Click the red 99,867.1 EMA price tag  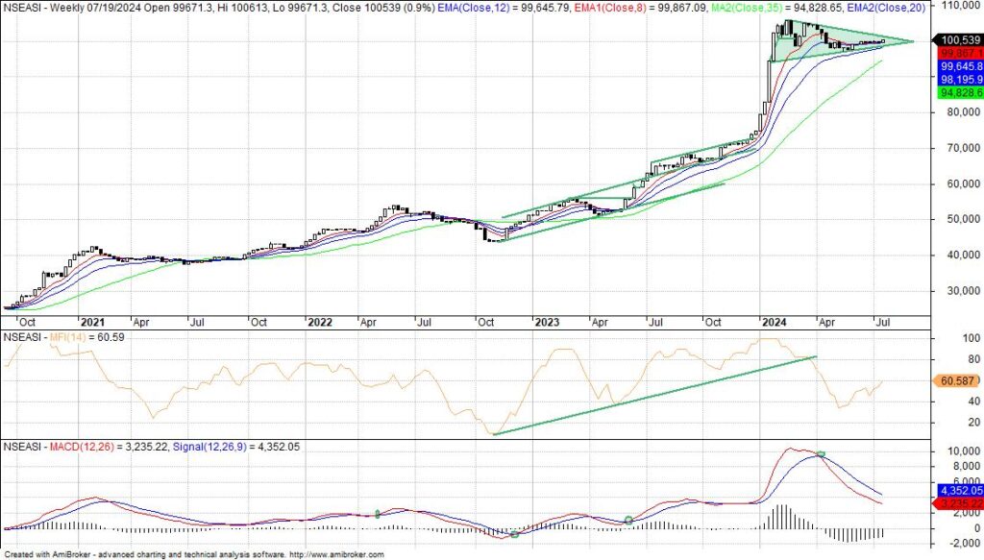click(x=960, y=53)
